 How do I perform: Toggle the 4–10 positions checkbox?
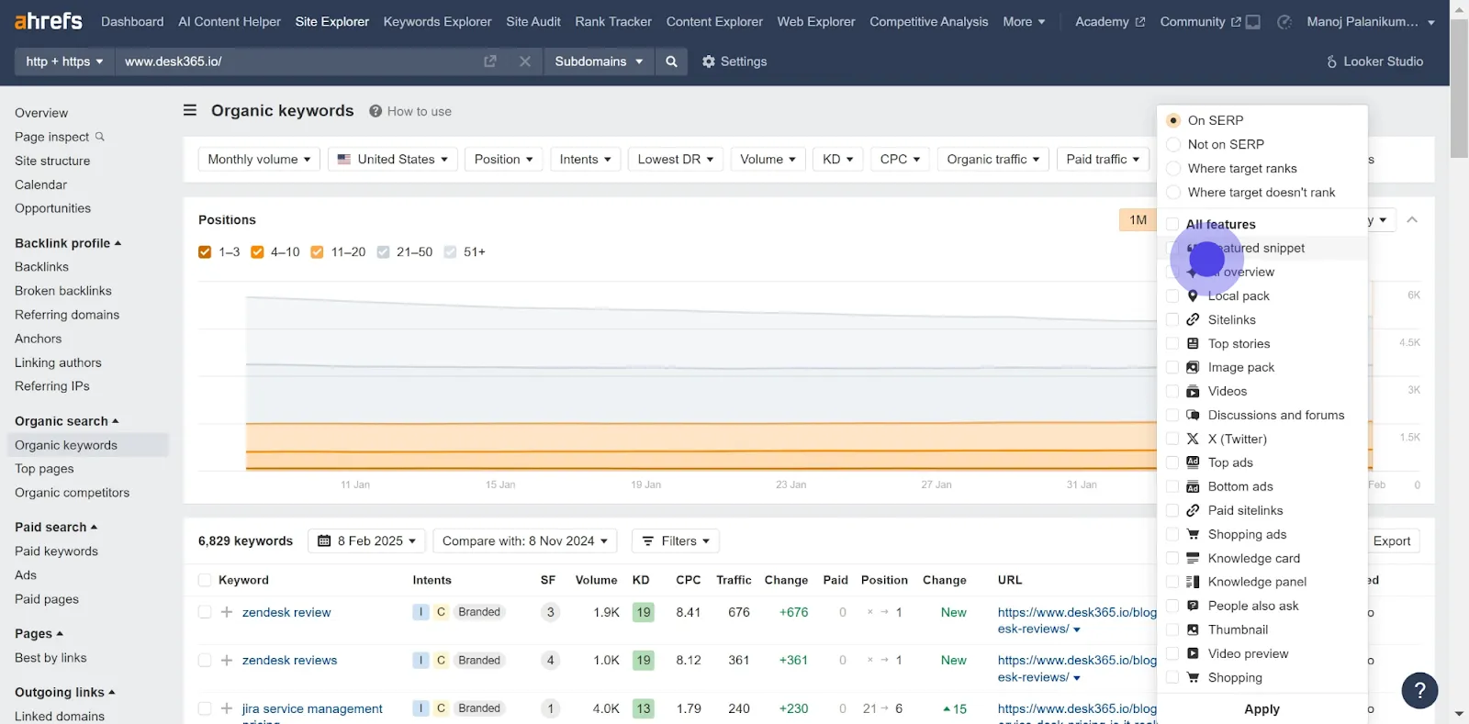pyautogui.click(x=257, y=251)
